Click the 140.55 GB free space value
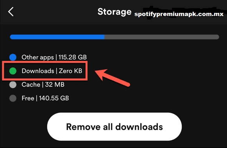227x148 pixels. pos(54,98)
